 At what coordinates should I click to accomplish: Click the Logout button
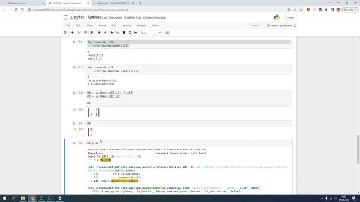pos(290,17)
